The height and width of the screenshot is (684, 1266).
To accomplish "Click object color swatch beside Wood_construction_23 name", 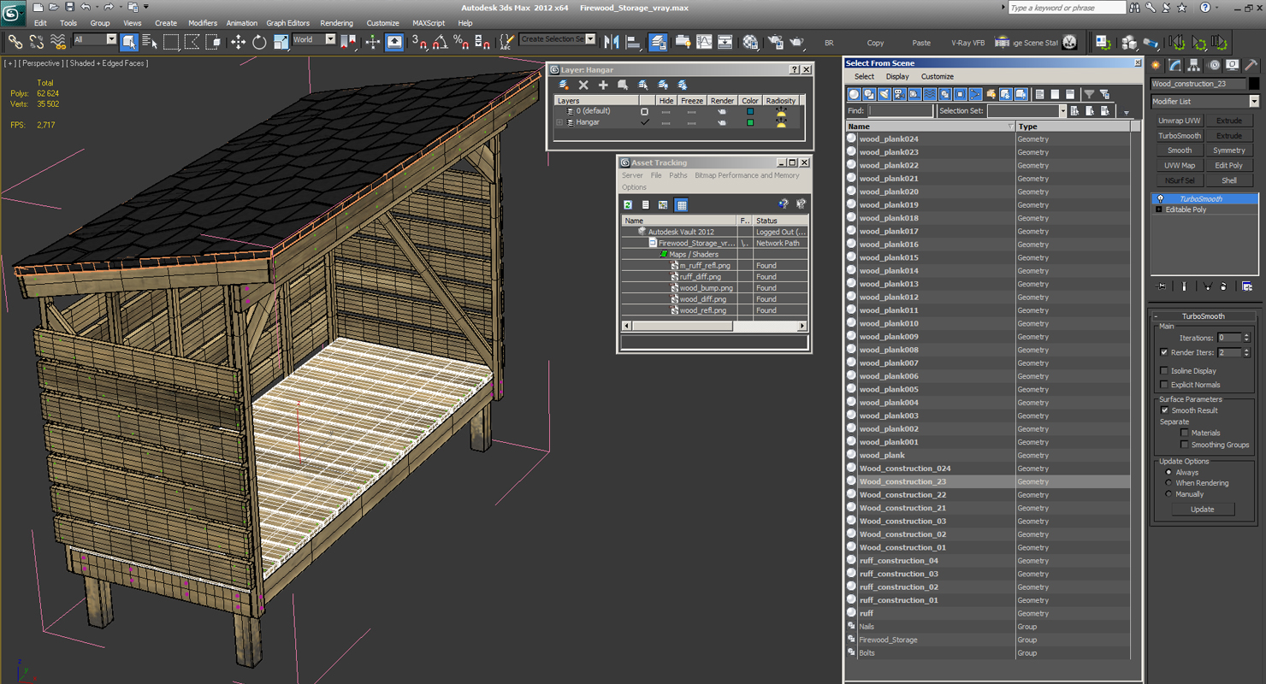I will pos(1254,84).
